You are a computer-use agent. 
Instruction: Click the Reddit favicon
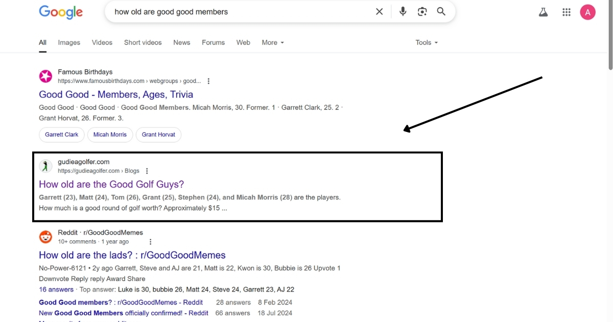46,237
